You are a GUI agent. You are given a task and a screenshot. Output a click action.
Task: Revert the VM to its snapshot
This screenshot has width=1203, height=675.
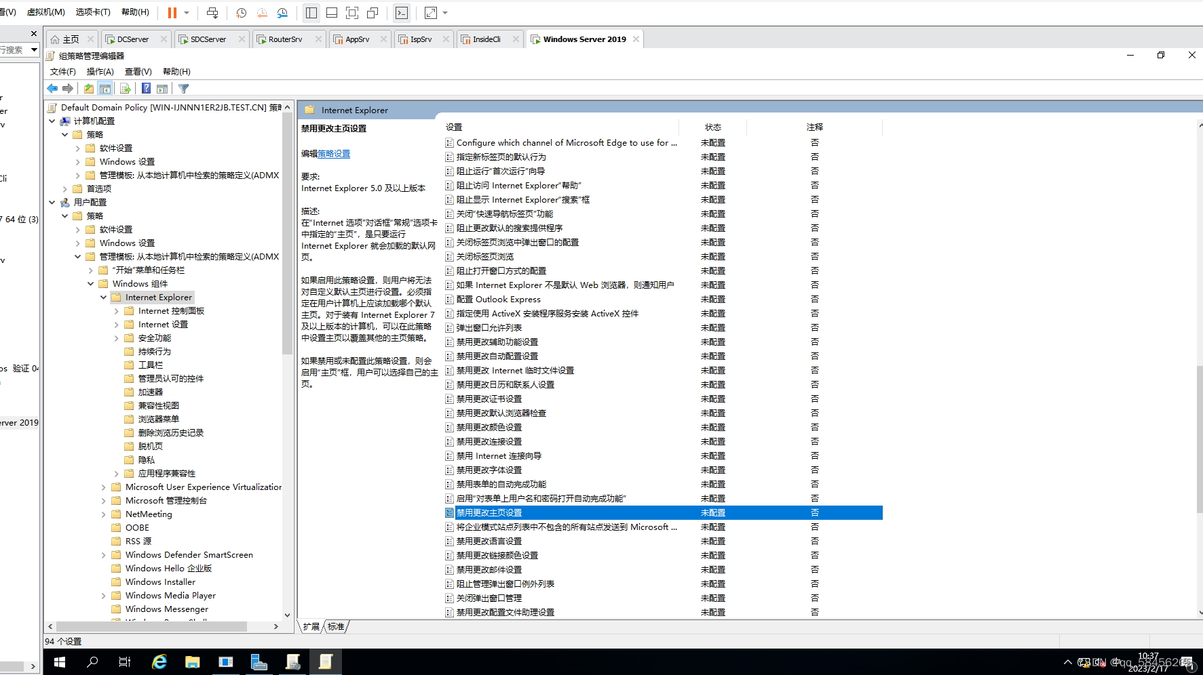(262, 13)
